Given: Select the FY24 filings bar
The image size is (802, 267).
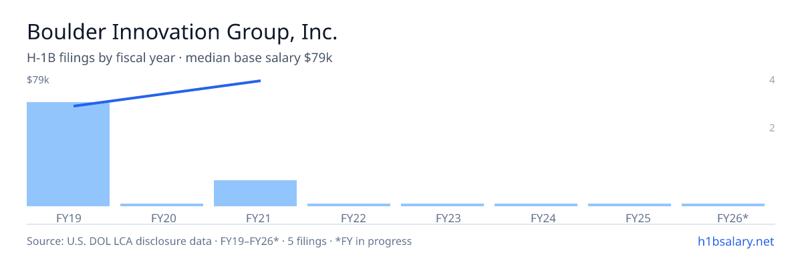Looking at the screenshot, I should 536,205.
